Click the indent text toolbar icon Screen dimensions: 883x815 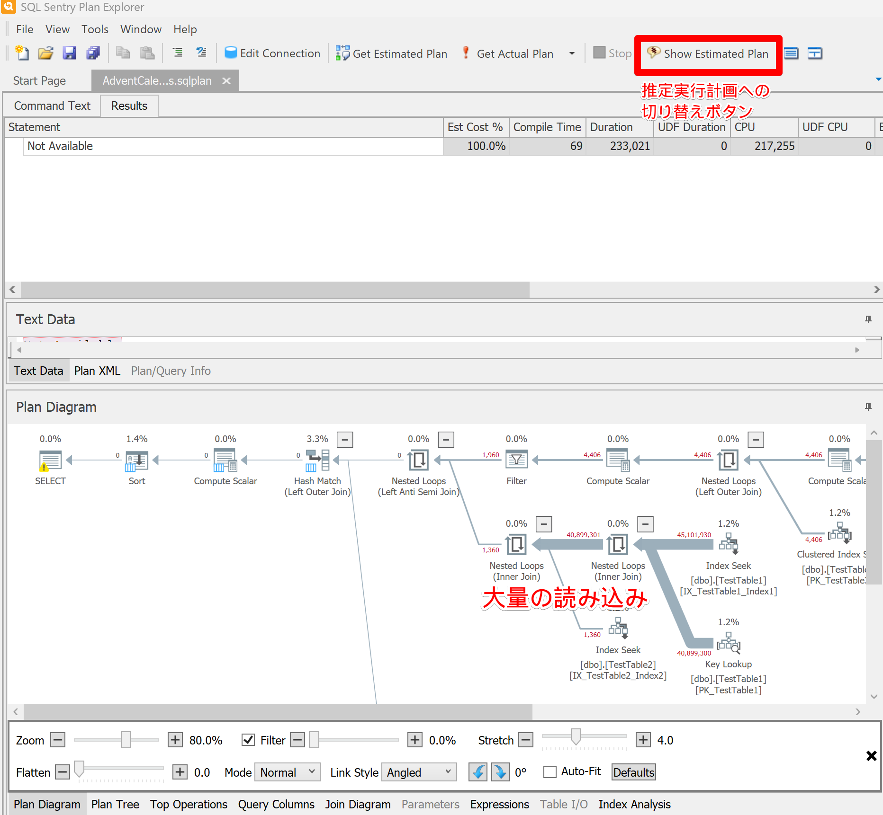[x=178, y=53]
